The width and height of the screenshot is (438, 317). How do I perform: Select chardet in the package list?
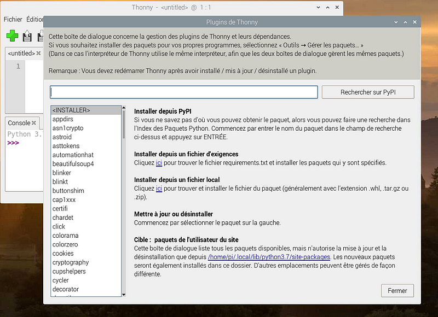click(x=86, y=218)
